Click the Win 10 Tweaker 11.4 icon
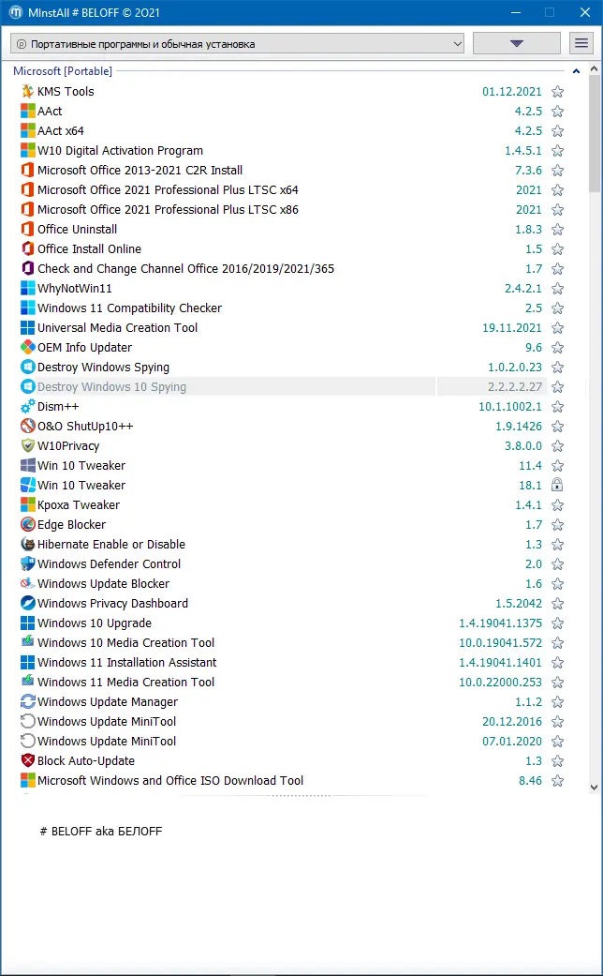The height and width of the screenshot is (976, 603). click(x=27, y=466)
